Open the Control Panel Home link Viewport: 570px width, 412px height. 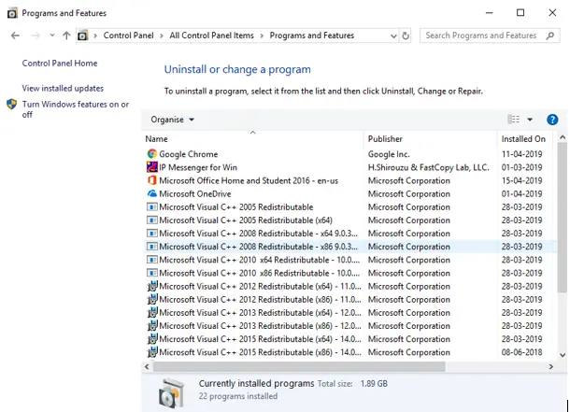click(60, 64)
